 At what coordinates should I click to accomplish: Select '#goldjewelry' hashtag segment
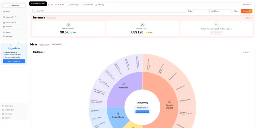point(95,110)
